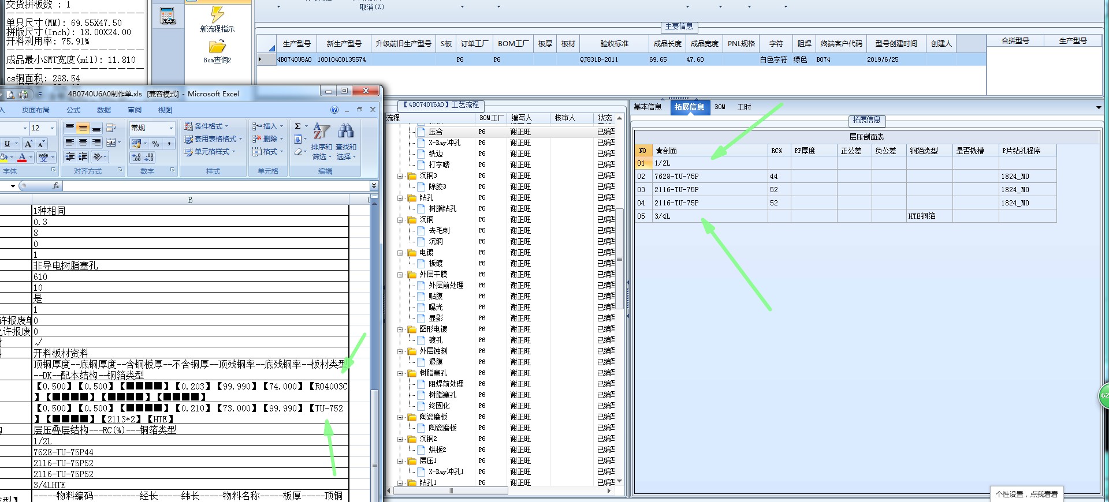
Task: Collapse the 外层干膜 tree folder
Action: coord(400,275)
